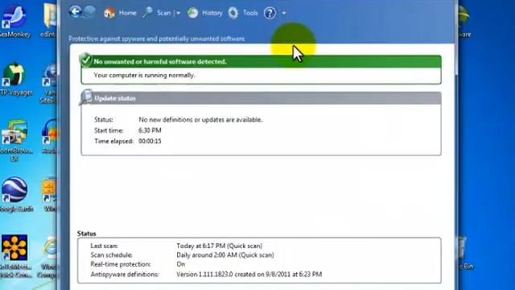Open the SeaMonkey desktop shortcut
Image resolution: width=515 pixels, height=290 pixels.
14,19
